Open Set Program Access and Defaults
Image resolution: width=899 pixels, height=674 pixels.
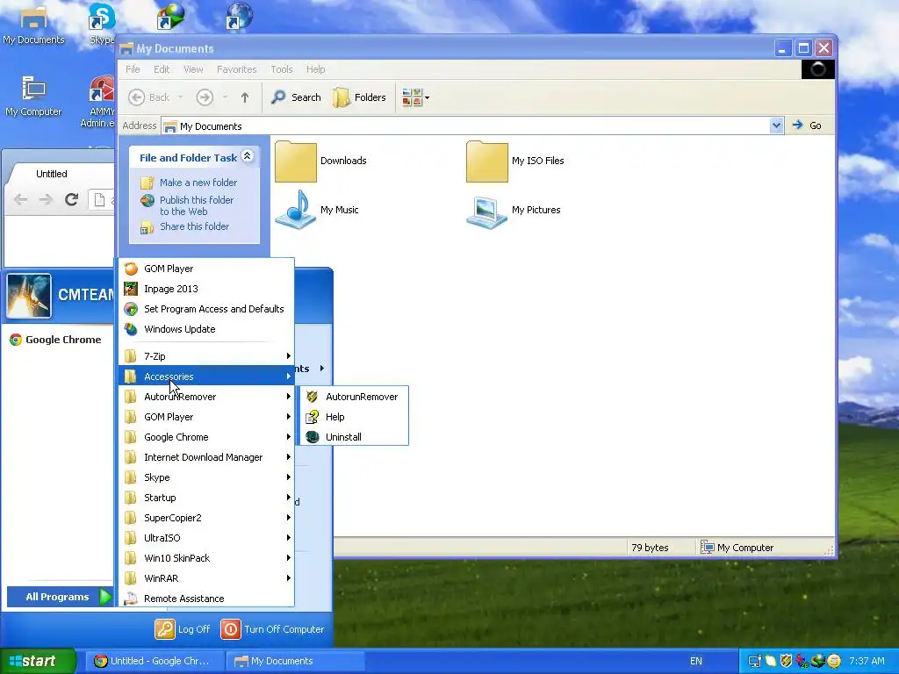206,309
